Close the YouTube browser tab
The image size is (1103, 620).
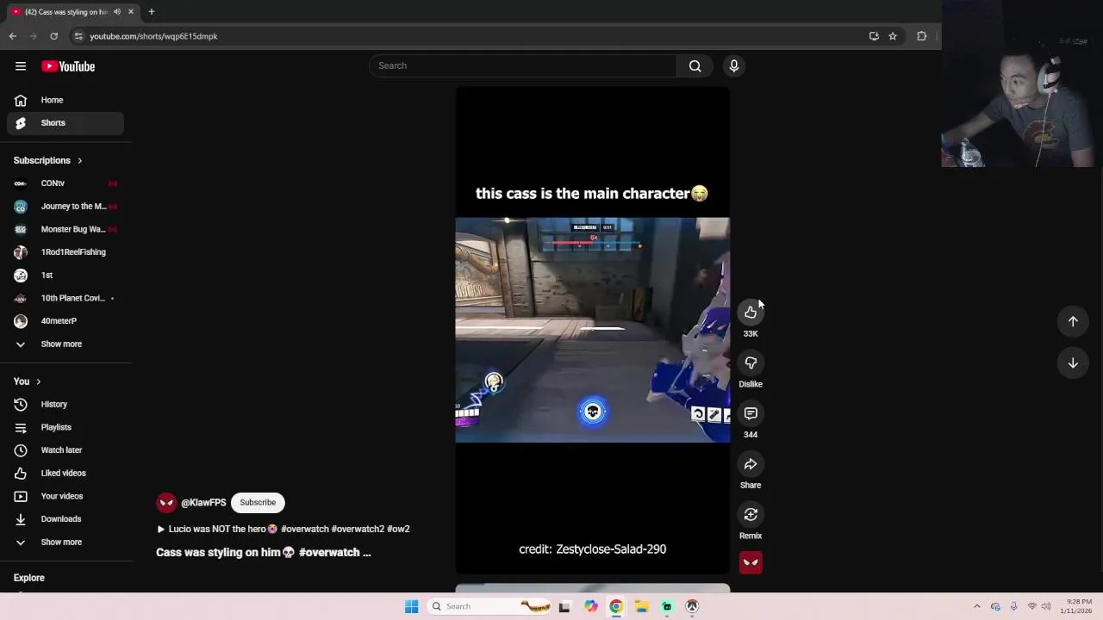tap(131, 12)
